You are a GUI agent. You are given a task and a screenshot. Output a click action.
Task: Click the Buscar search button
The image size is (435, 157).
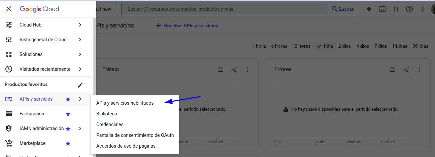(x=343, y=9)
